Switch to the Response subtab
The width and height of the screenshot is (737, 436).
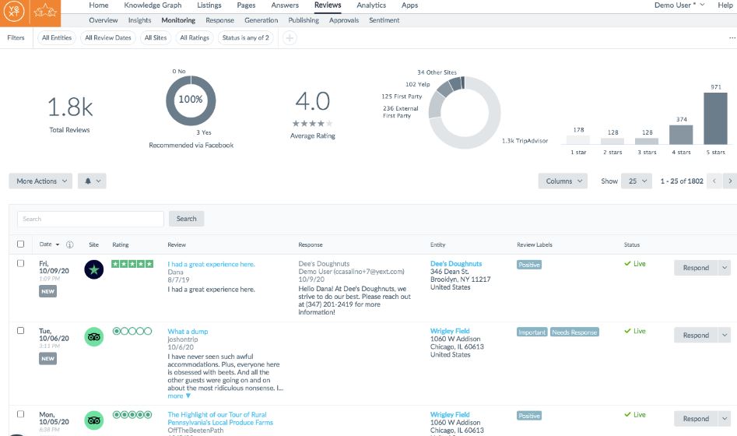(219, 20)
